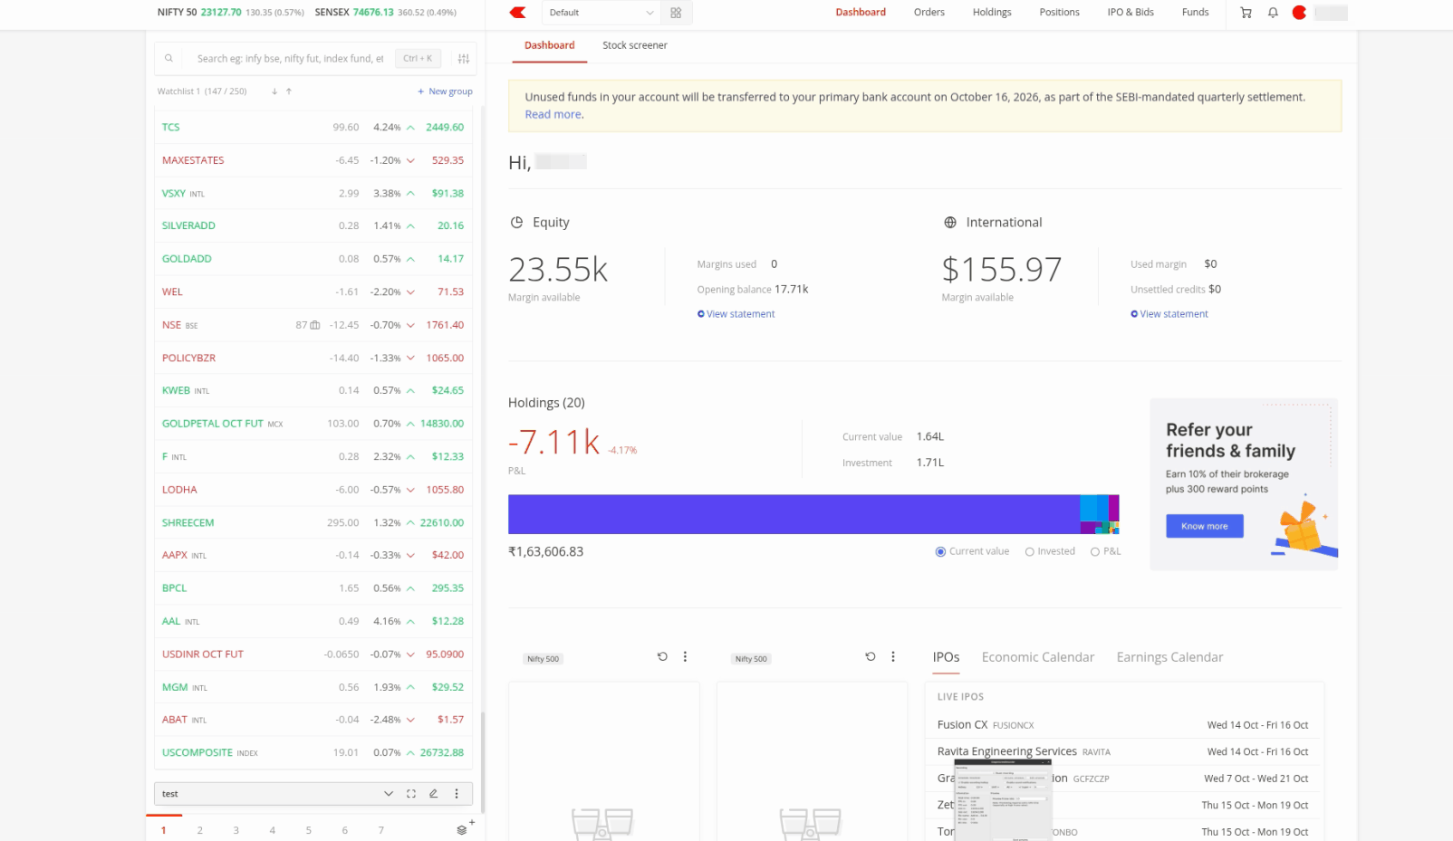Switch to watchlist page 5

point(309,830)
